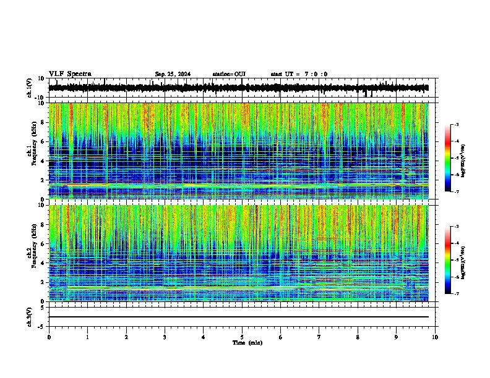Click the "5" tick on ch.3(V) axis
This screenshot has height=378, width=490.
[43, 308]
